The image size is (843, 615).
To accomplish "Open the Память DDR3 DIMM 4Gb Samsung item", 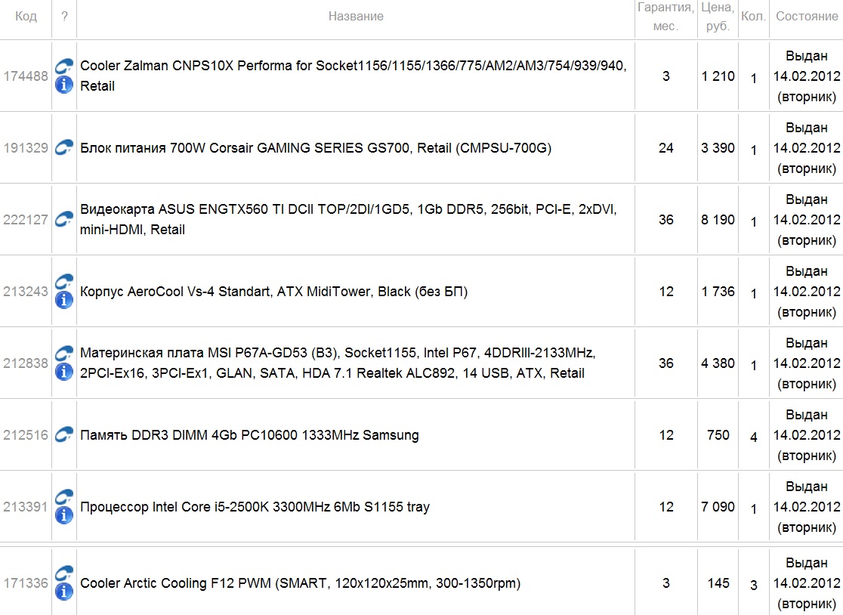I will pos(249,435).
